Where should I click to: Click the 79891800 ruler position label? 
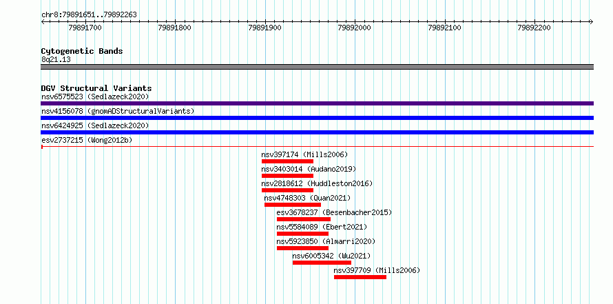pos(175,28)
